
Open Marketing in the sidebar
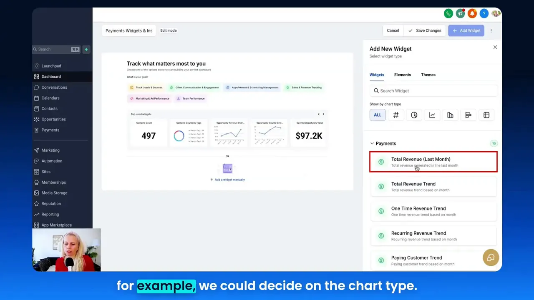click(62, 150)
